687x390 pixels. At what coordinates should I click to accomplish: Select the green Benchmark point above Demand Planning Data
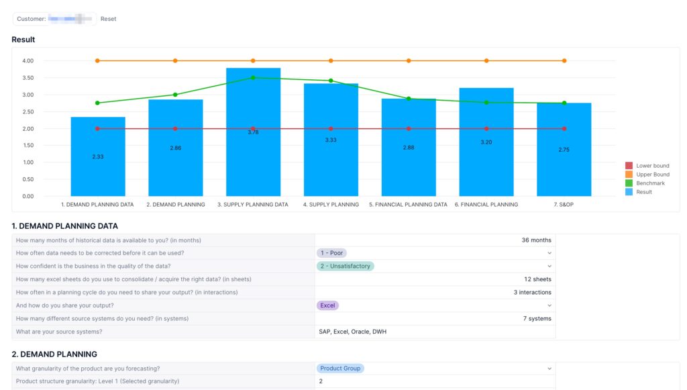[97, 103]
